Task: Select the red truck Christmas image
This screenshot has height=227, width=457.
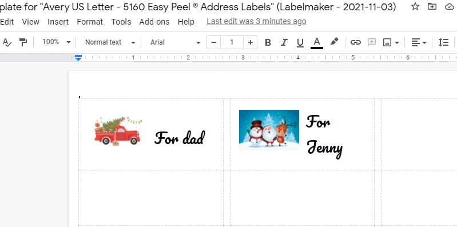Action: point(118,131)
